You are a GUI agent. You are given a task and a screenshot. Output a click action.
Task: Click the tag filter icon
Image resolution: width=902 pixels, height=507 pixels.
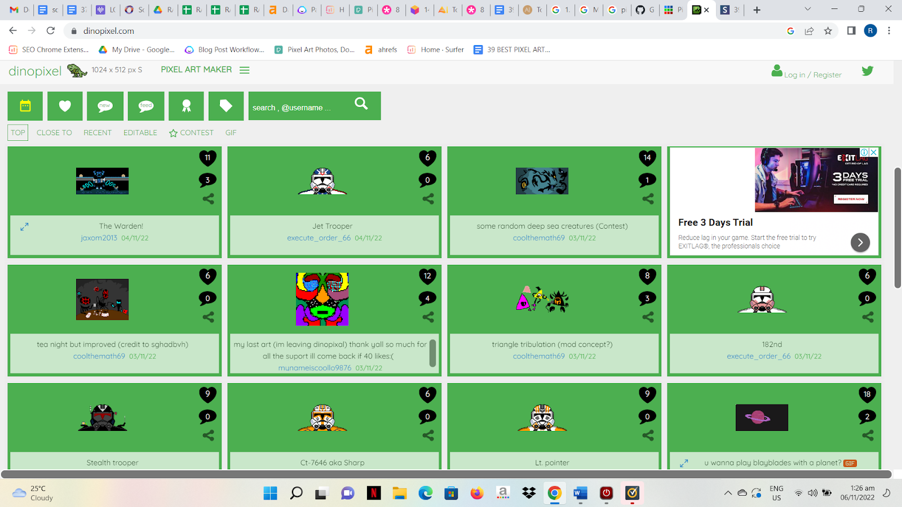click(x=226, y=106)
